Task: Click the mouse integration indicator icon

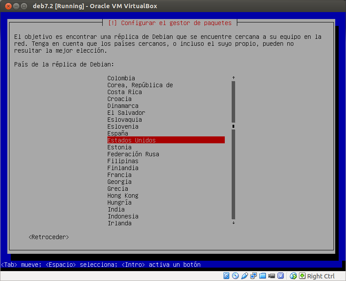Action: click(293, 276)
